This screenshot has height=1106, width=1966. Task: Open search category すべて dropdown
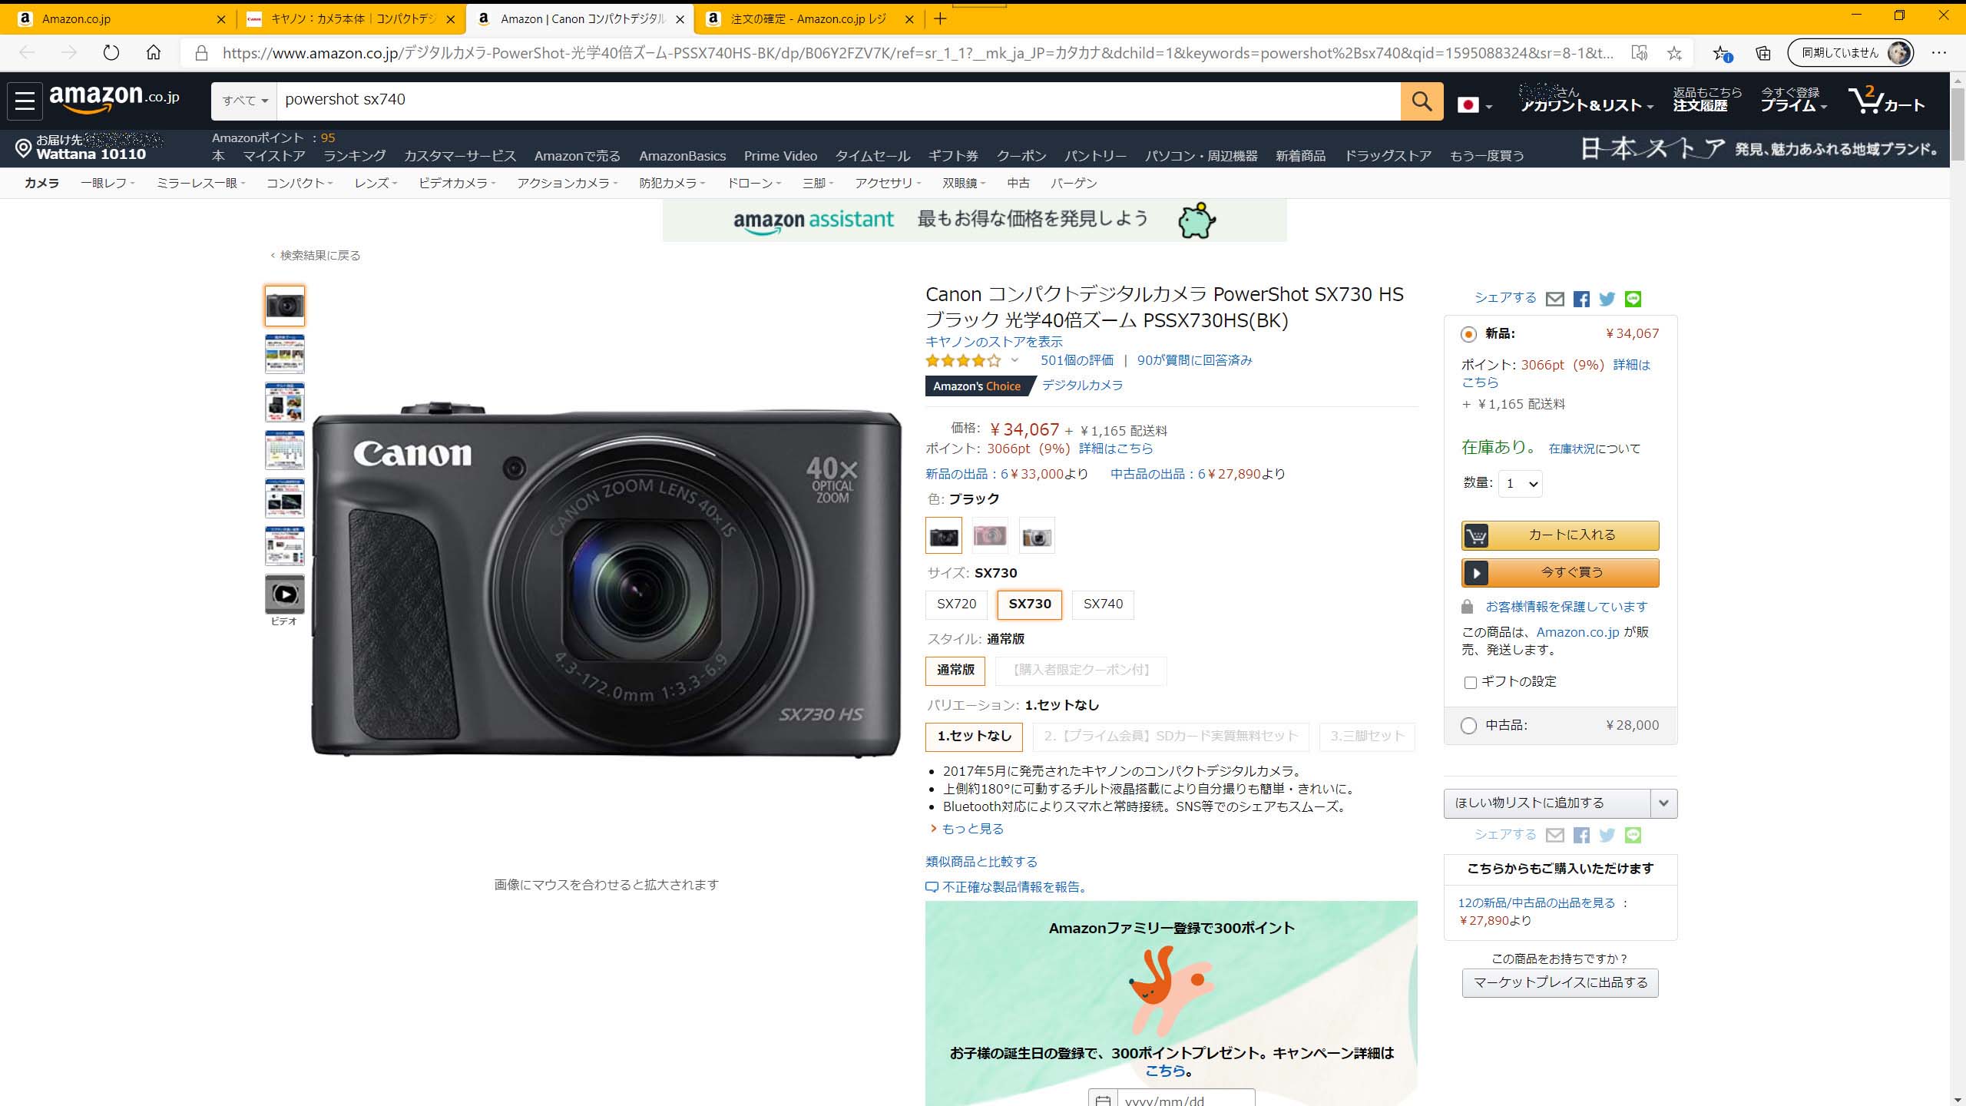pyautogui.click(x=244, y=101)
